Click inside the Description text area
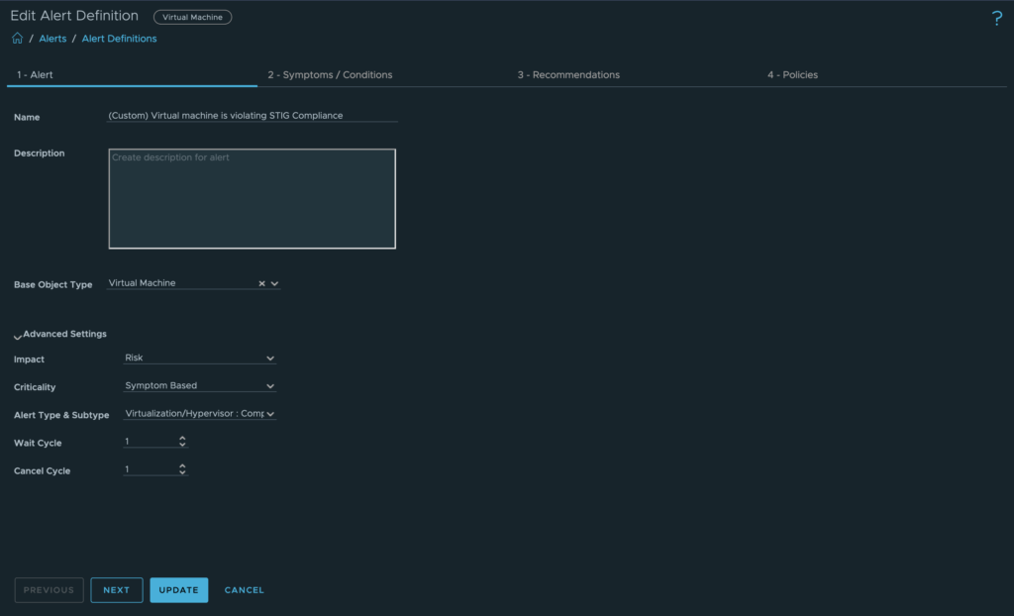The width and height of the screenshot is (1014, 616). coord(252,198)
